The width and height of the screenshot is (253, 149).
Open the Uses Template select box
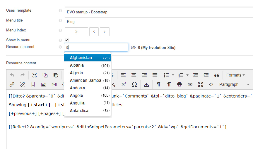coord(159,12)
